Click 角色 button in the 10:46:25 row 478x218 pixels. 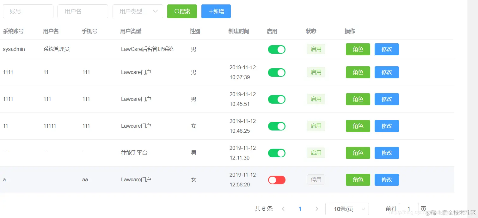pyautogui.click(x=358, y=126)
